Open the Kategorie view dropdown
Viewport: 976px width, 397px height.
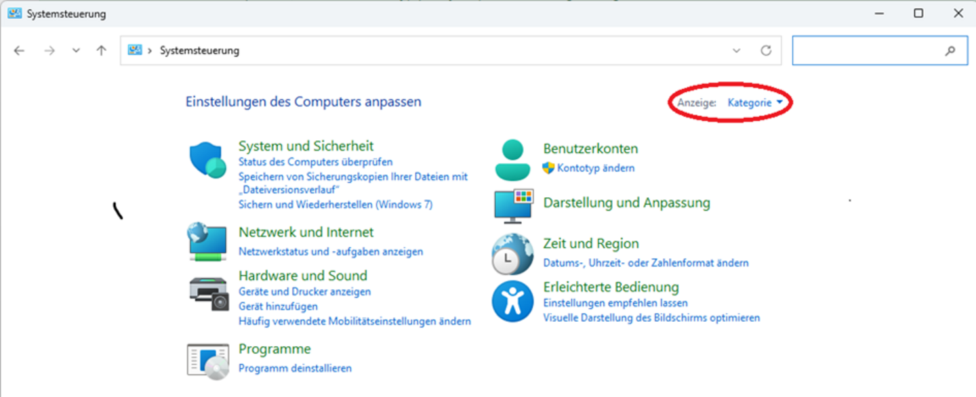coord(754,102)
